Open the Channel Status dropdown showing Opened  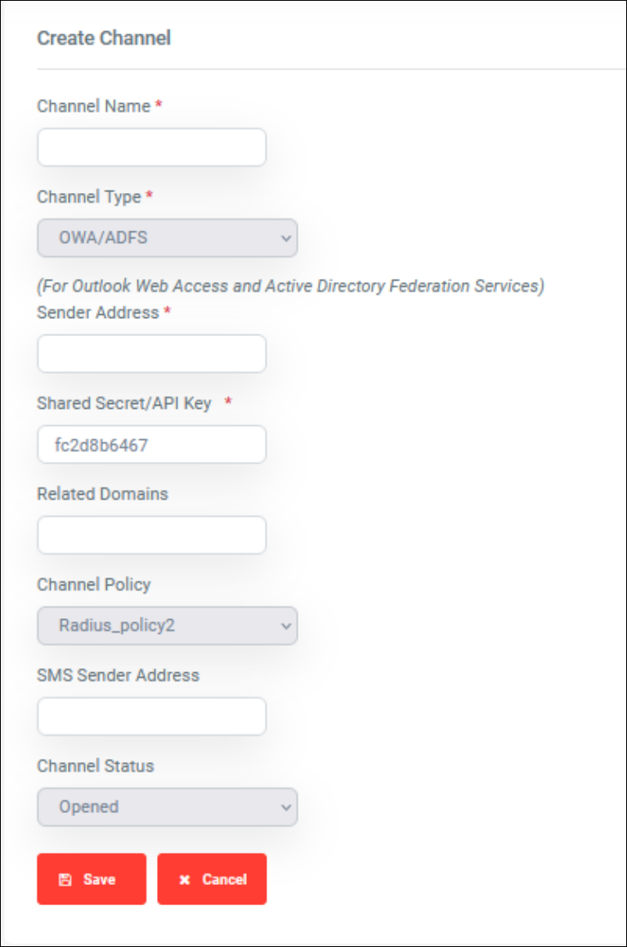pyautogui.click(x=167, y=807)
